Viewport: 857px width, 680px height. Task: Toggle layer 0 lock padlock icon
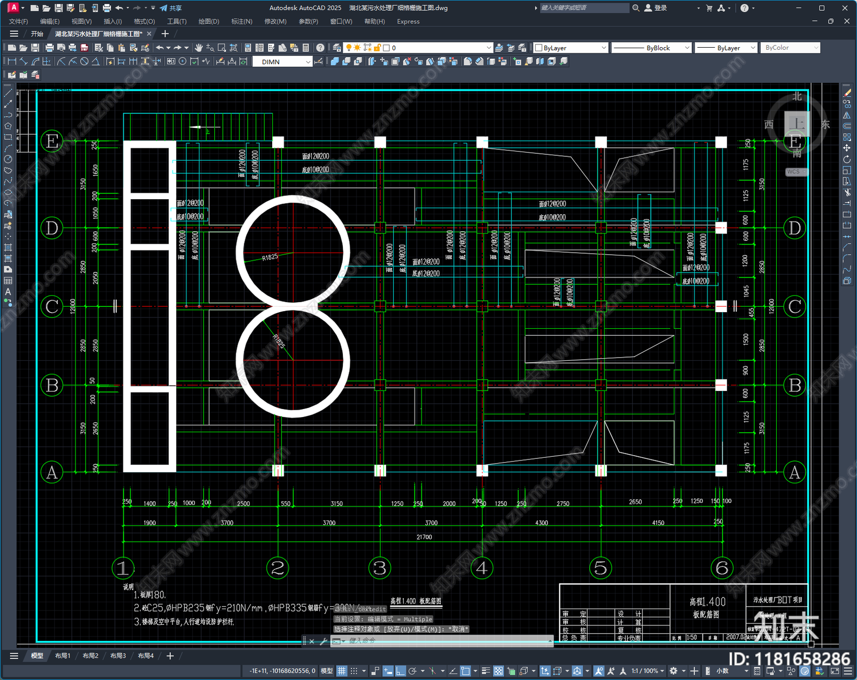(377, 48)
